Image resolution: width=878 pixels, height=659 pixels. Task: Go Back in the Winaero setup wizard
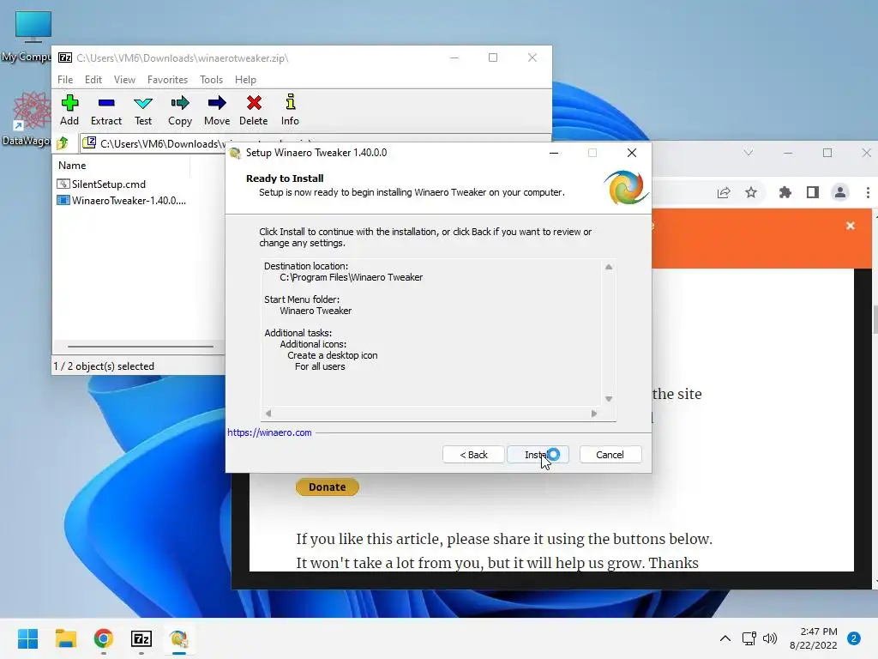pos(473,455)
